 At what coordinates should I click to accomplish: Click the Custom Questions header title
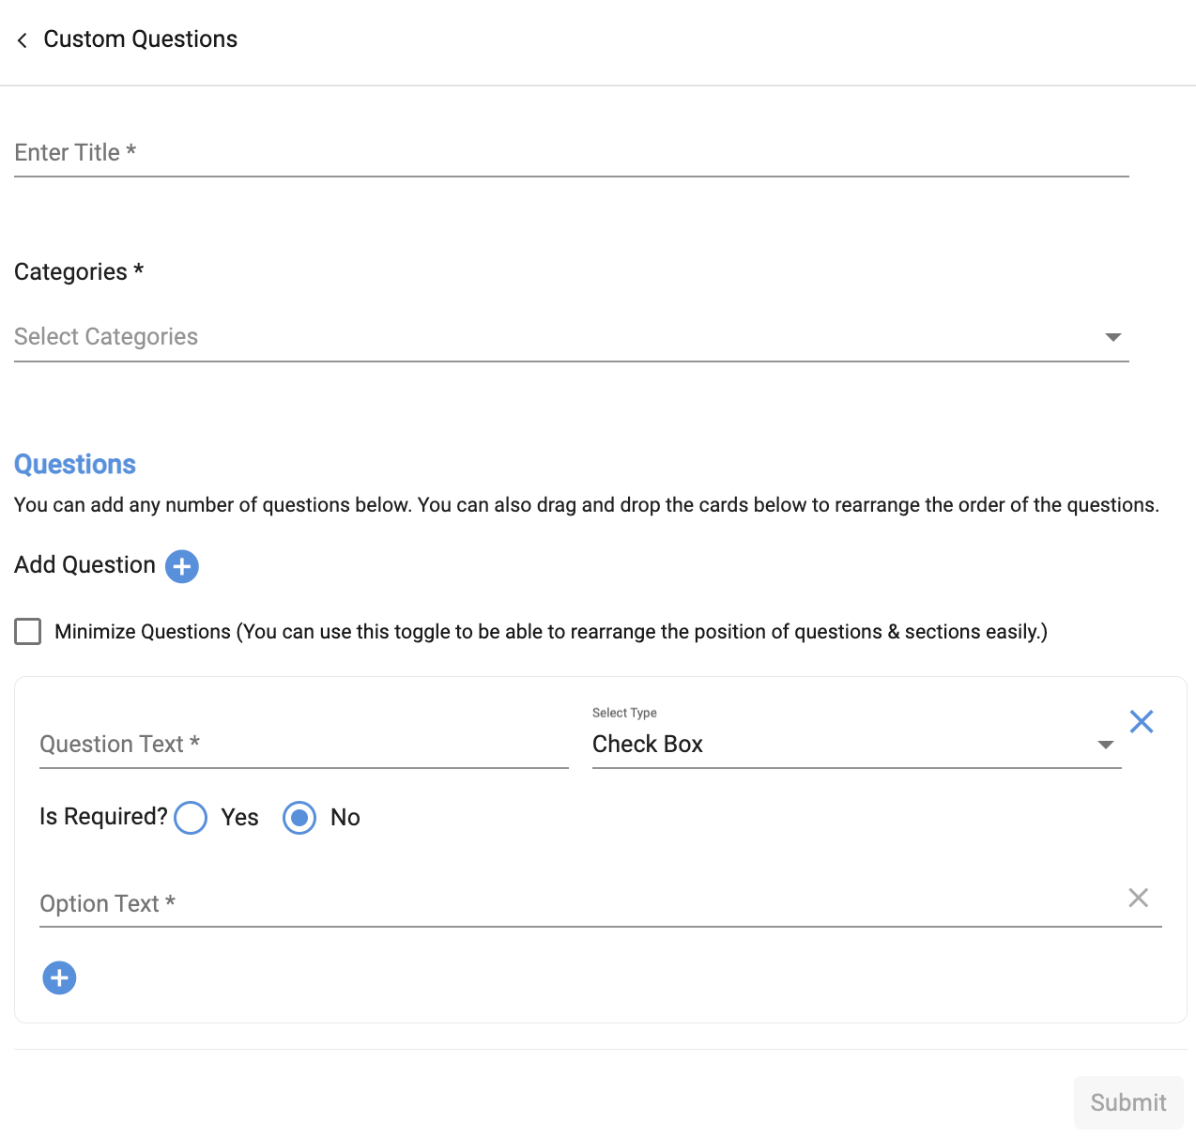coord(141,39)
